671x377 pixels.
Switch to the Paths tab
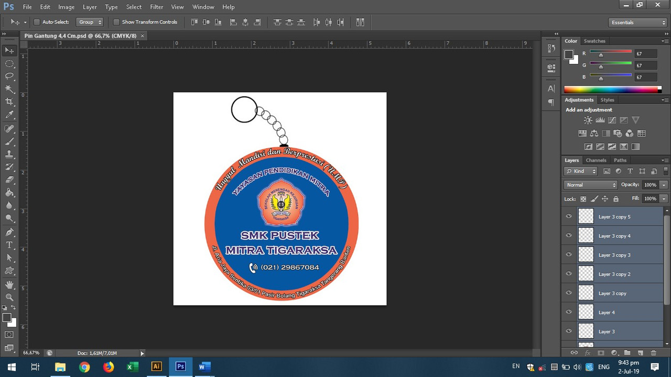(620, 160)
